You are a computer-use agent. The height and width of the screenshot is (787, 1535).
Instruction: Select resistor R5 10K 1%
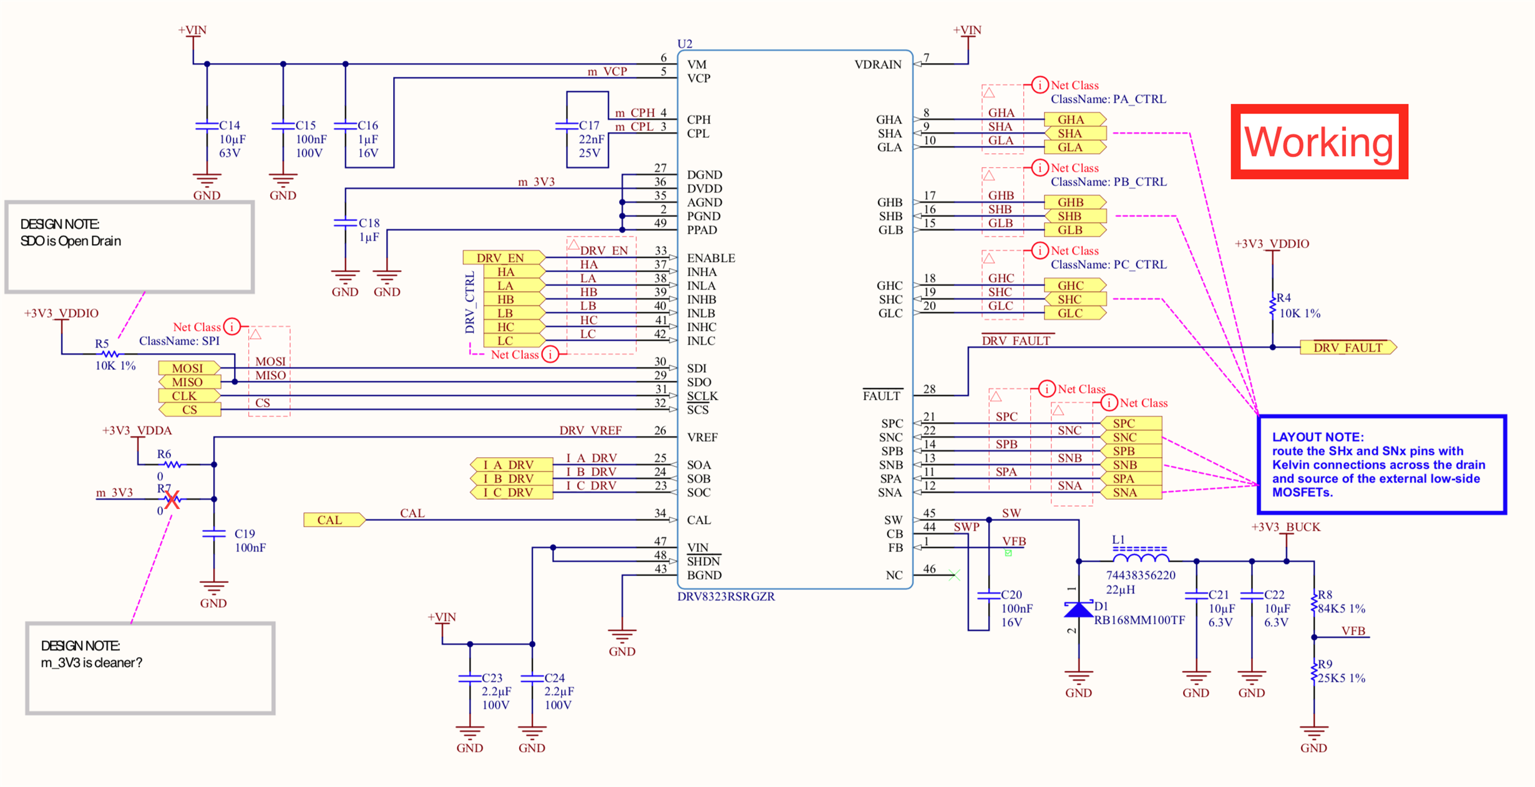pyautogui.click(x=110, y=354)
